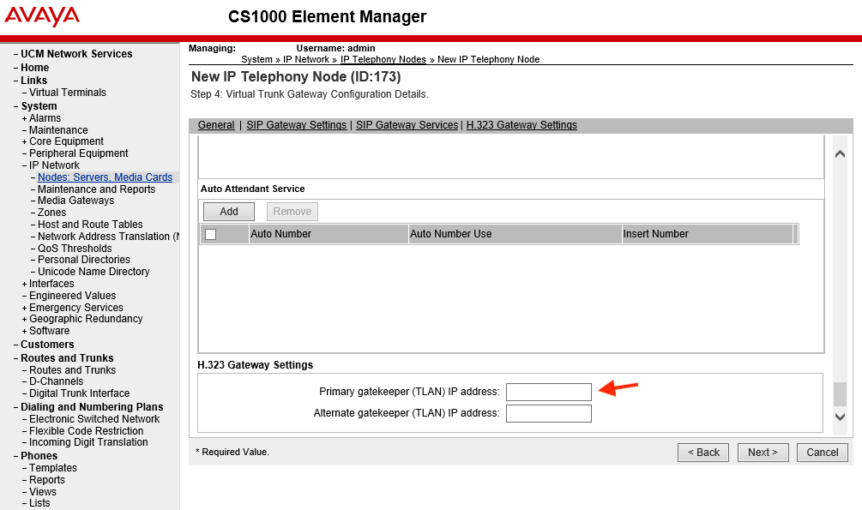Jump to SIP Gateway Settings section
The image size is (862, 510).
click(x=296, y=125)
